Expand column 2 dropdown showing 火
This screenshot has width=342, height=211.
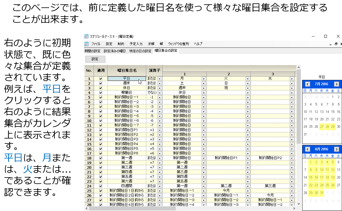click(x=247, y=79)
